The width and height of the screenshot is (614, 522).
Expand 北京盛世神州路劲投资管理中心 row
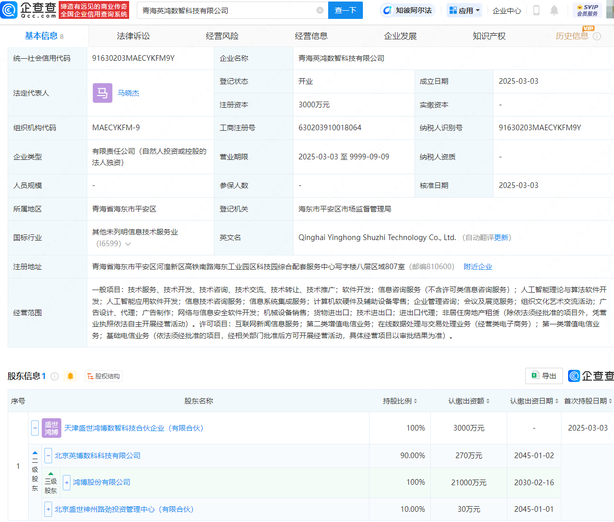pos(48,509)
